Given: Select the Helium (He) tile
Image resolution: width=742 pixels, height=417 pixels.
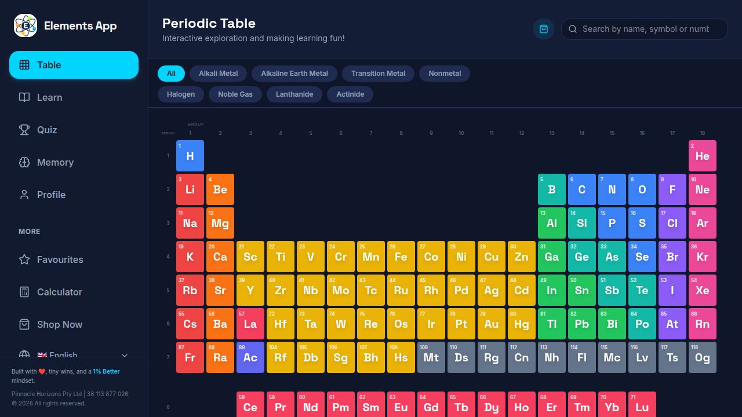Looking at the screenshot, I should point(703,156).
